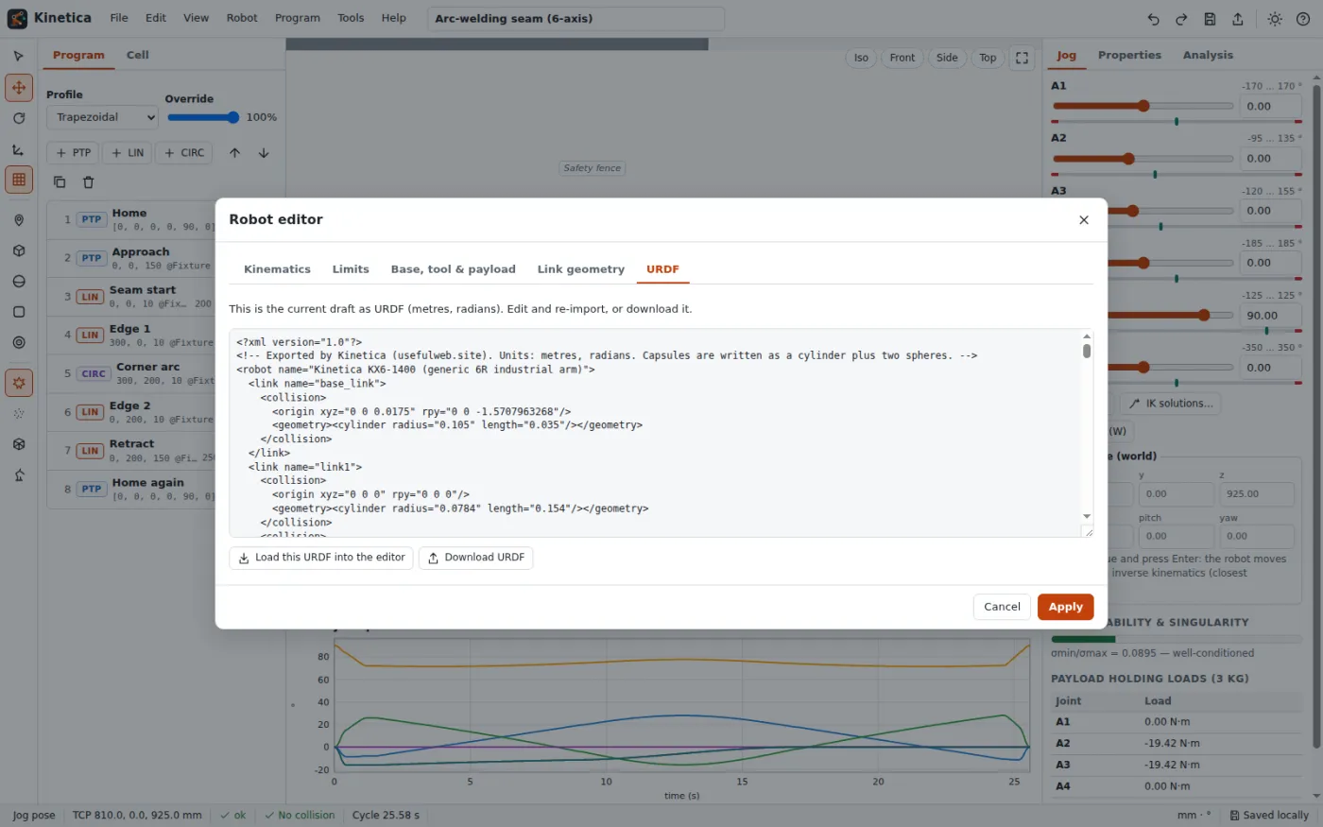Image resolution: width=1323 pixels, height=827 pixels.
Task: Add a waypoint with the pin icon
Action: [18, 220]
